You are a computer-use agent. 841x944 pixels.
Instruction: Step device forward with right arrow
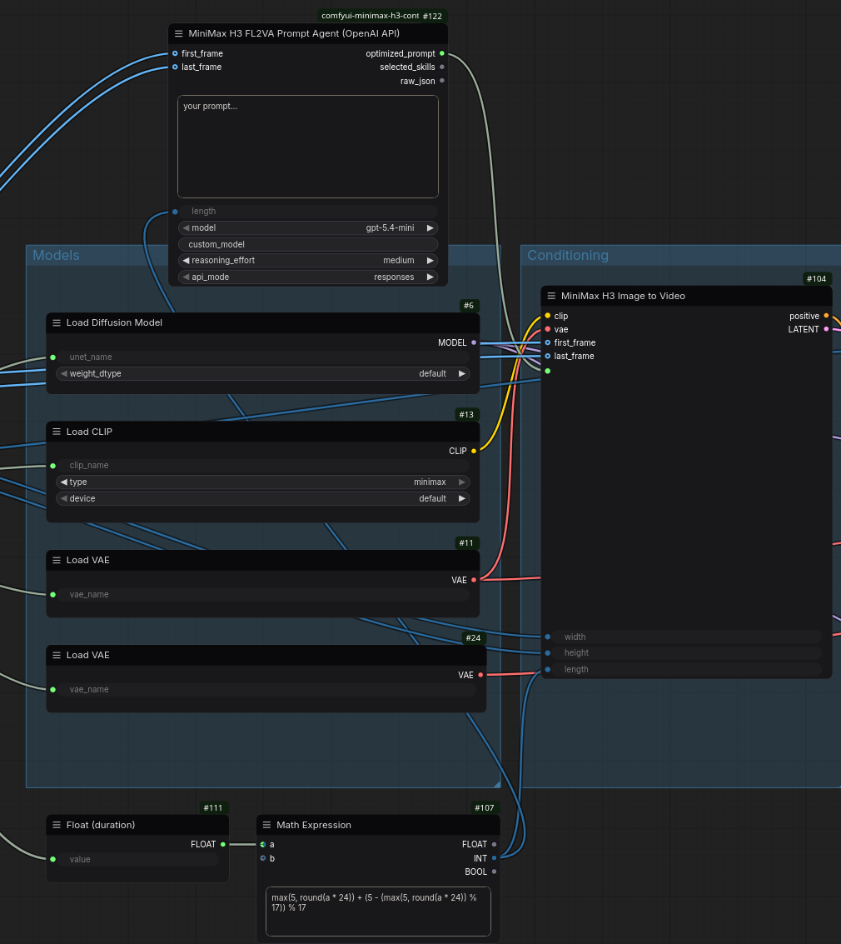pos(462,498)
